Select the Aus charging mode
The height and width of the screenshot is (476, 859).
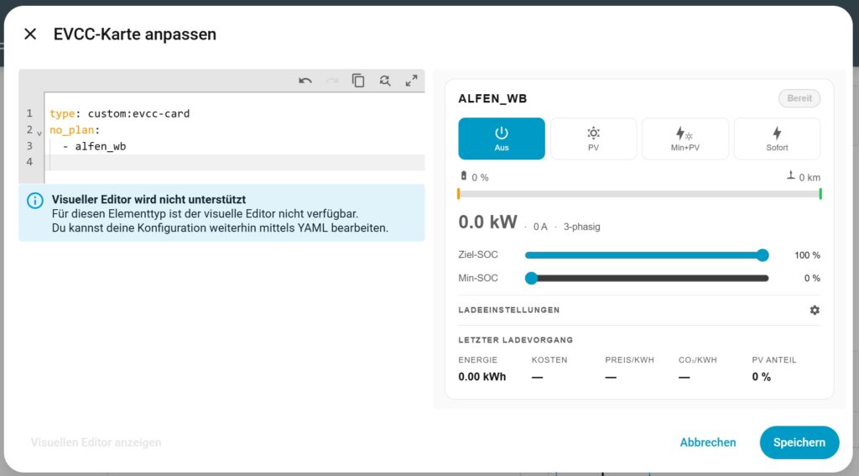502,139
